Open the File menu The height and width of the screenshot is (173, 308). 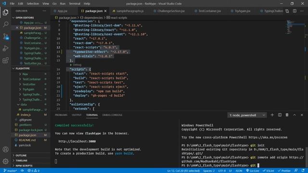click(x=12, y=3)
